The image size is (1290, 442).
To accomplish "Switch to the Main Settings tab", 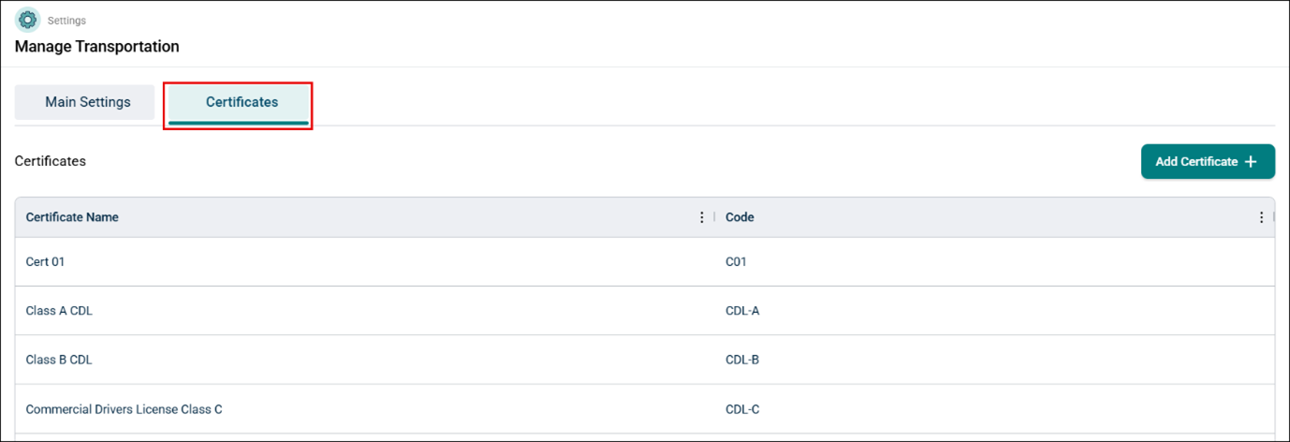I will coord(88,102).
